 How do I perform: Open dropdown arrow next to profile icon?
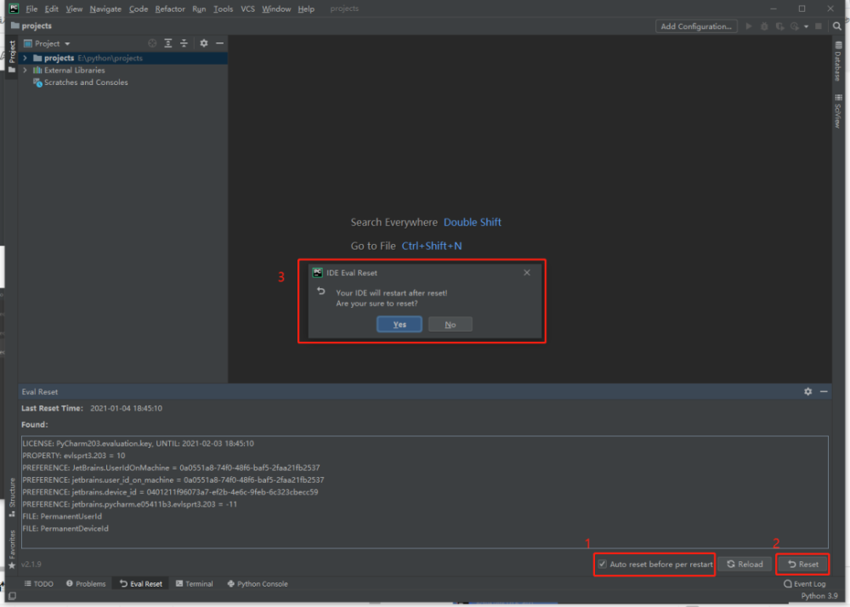pos(806,26)
